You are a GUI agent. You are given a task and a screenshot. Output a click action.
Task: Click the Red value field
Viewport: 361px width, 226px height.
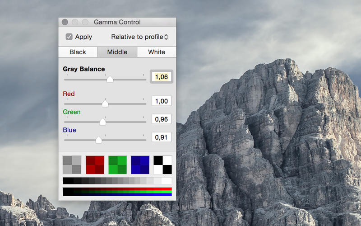click(x=161, y=101)
